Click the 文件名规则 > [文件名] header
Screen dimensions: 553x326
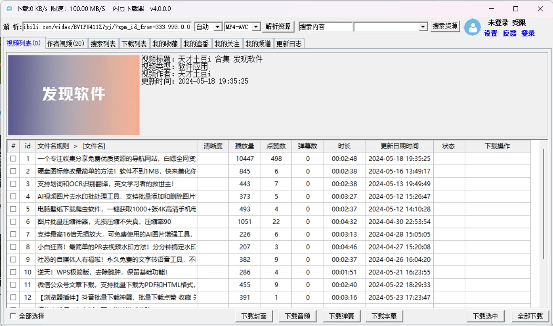(116, 146)
